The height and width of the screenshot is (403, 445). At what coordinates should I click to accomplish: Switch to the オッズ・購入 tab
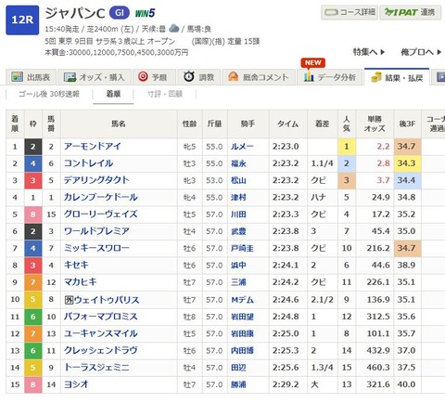95,77
